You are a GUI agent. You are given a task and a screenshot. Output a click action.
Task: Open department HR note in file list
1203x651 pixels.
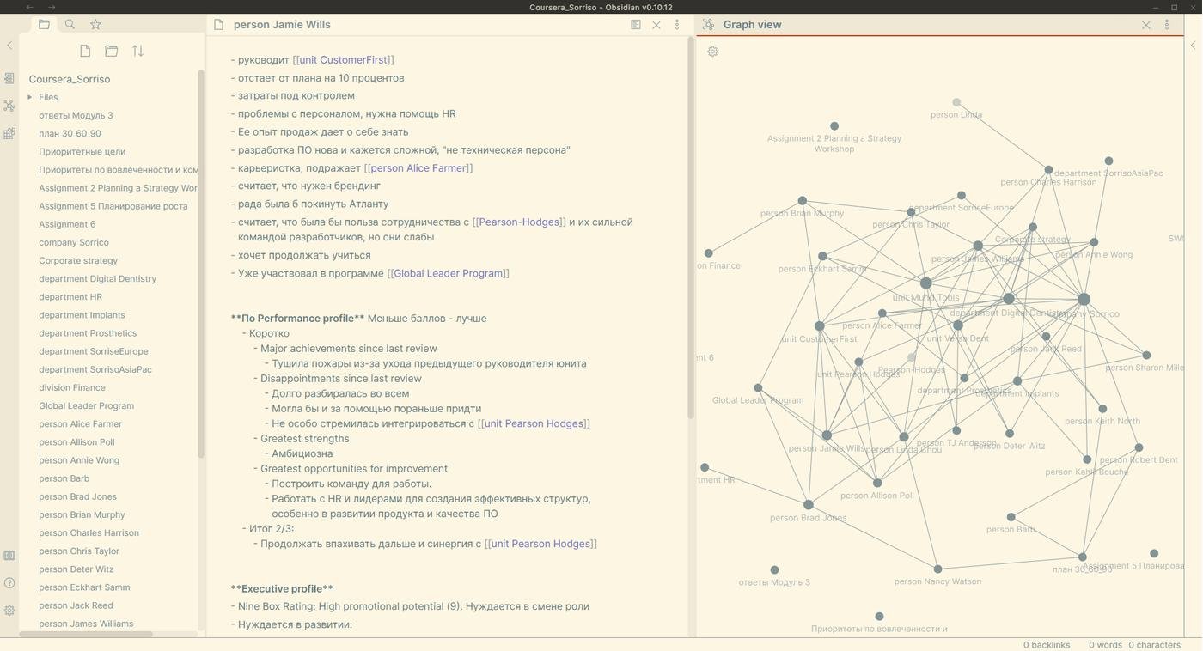70,297
